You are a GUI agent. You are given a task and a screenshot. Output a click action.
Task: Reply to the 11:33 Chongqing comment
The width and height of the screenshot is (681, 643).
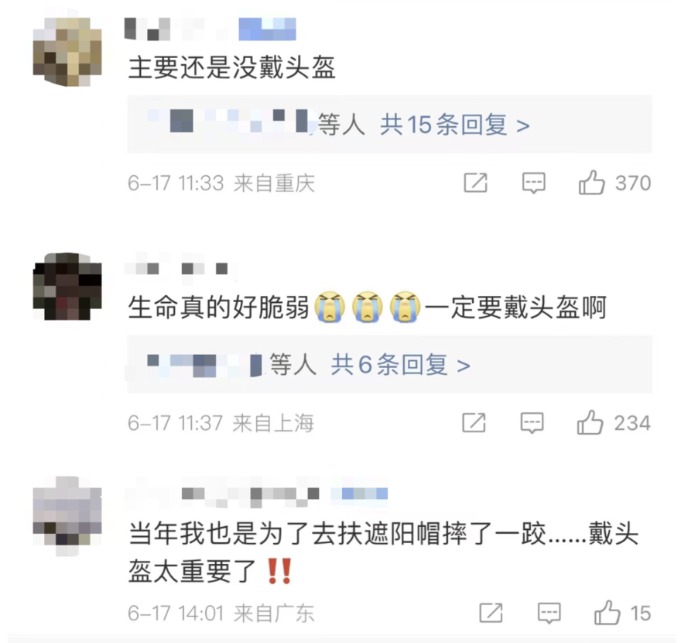(533, 183)
